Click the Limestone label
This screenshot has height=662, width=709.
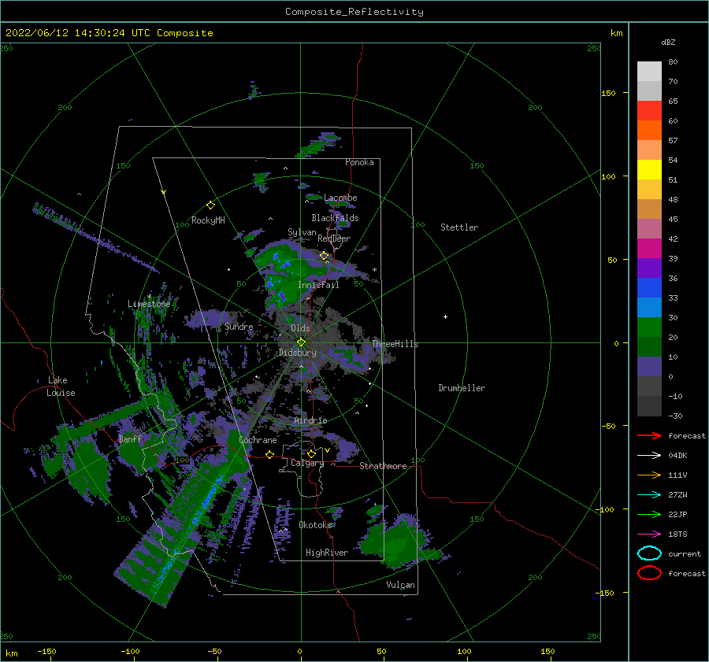[x=149, y=304]
